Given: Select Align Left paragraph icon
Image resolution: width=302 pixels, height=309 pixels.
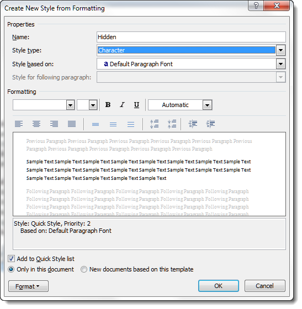Looking at the screenshot, I should (19, 124).
